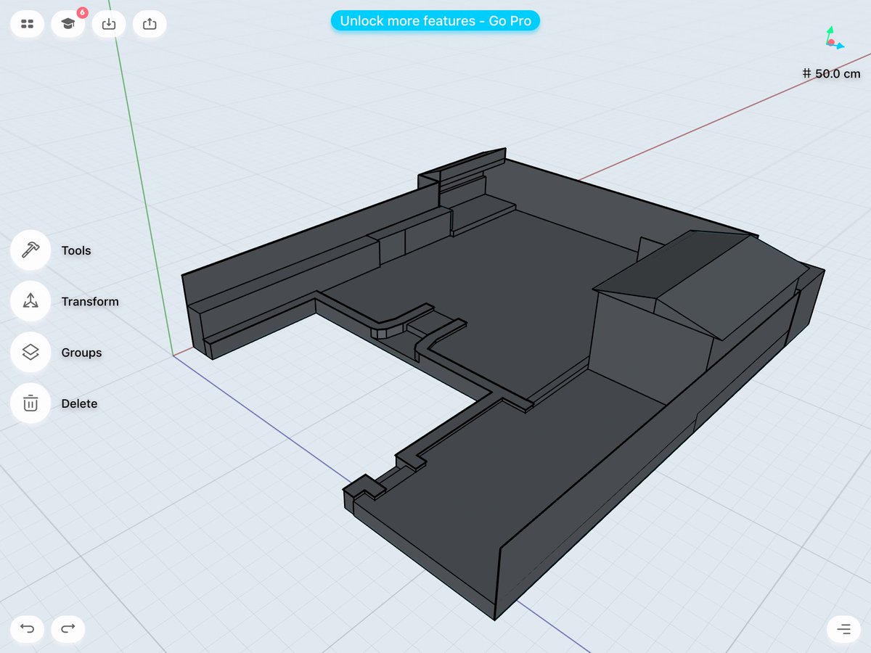Click the Delete label
This screenshot has width=871, height=653.
point(79,403)
